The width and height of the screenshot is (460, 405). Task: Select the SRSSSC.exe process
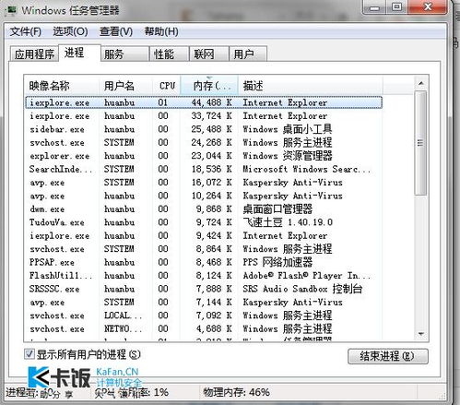[204, 289]
